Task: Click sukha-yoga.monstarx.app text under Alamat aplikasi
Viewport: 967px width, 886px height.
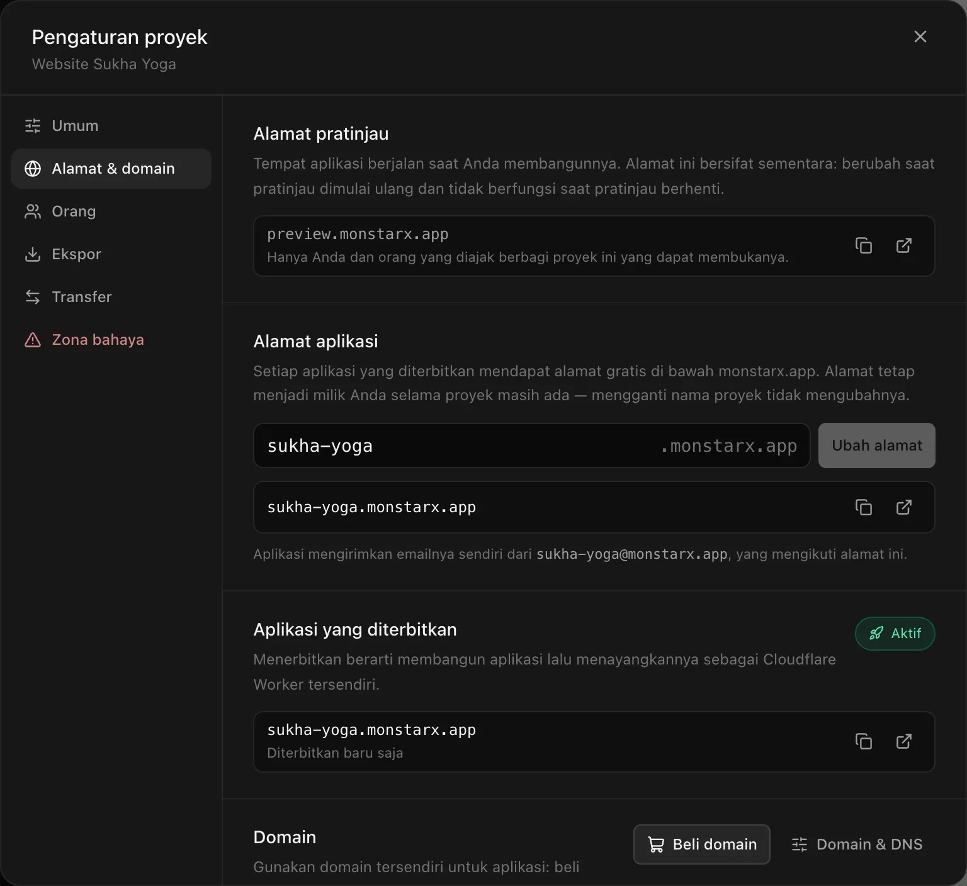Action: [371, 507]
